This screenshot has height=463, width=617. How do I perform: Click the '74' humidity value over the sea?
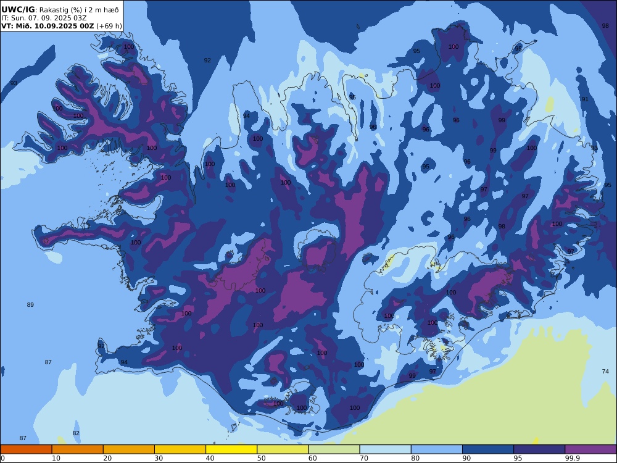click(605, 371)
